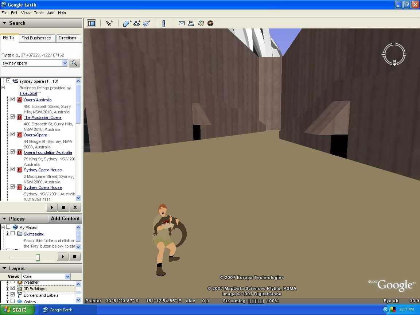The width and height of the screenshot is (420, 315).
Task: Collapse the Layers panel
Action: click(x=4, y=268)
